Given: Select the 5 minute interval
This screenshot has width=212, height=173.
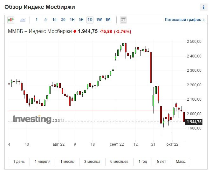Looking at the screenshot, I should click(x=45, y=20).
